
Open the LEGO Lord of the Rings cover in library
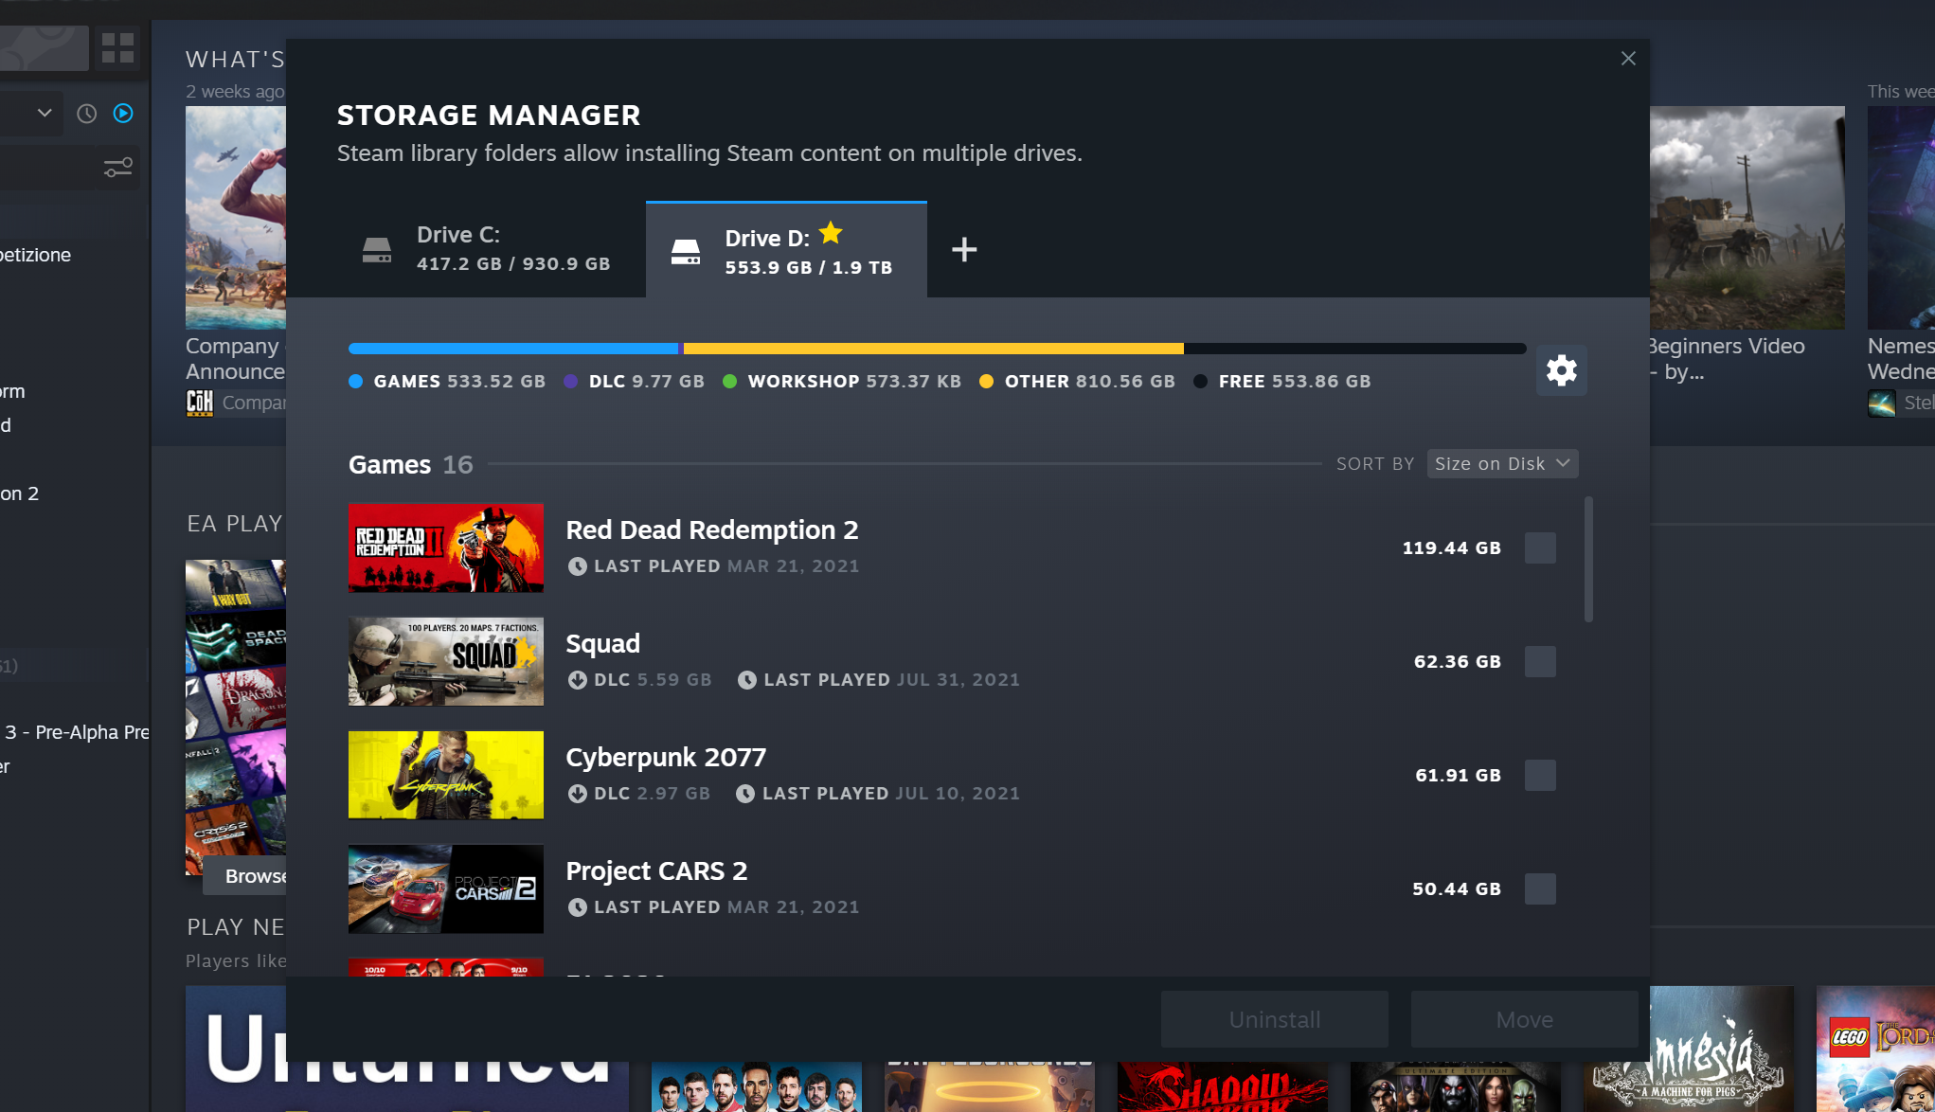tap(1875, 1049)
